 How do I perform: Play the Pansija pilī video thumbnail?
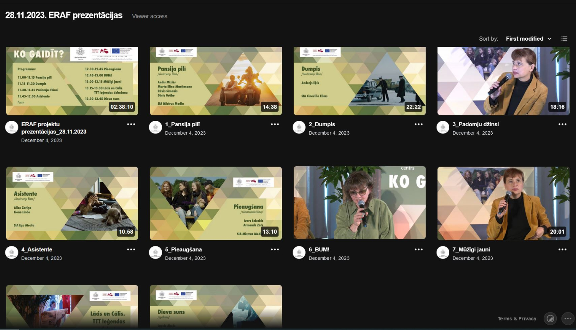pyautogui.click(x=216, y=81)
